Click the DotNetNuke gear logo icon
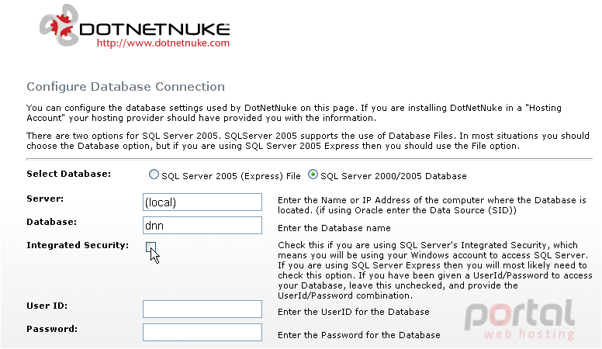The width and height of the screenshot is (602, 349). pos(59,26)
